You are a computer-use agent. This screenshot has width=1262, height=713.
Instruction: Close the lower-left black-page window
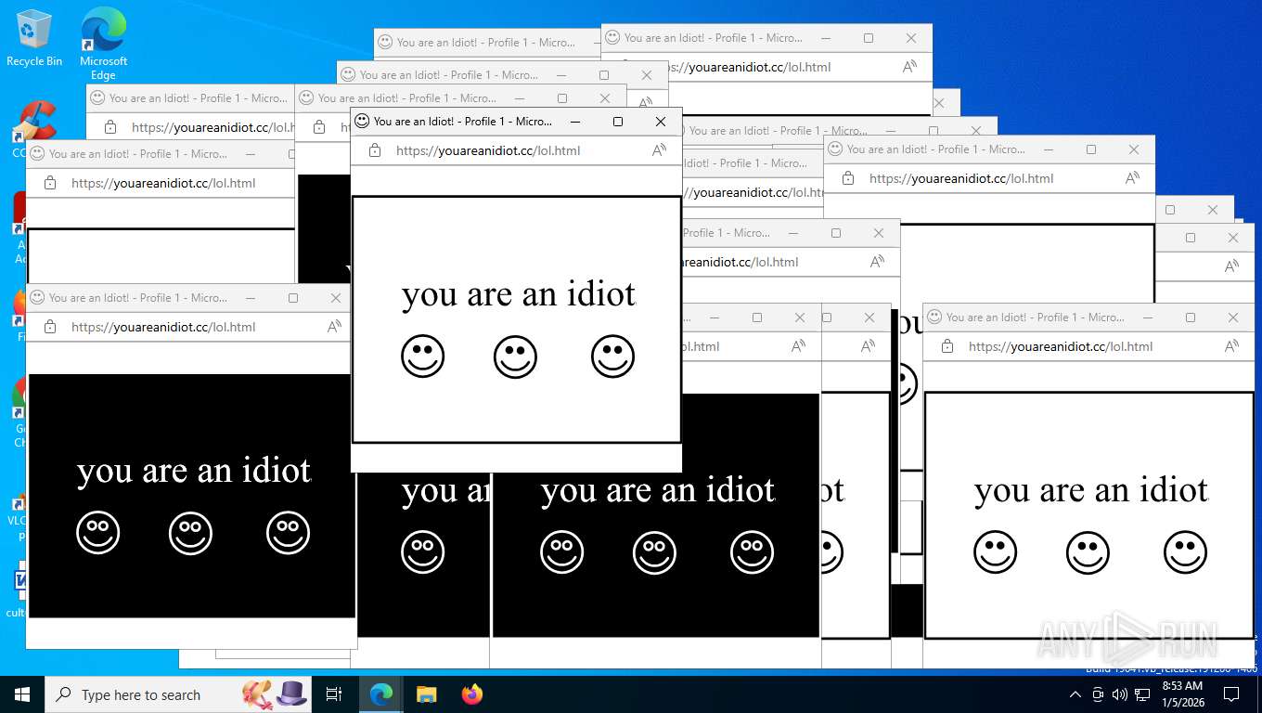tap(336, 298)
